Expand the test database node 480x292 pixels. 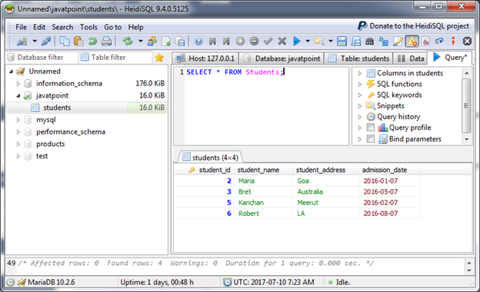point(18,156)
